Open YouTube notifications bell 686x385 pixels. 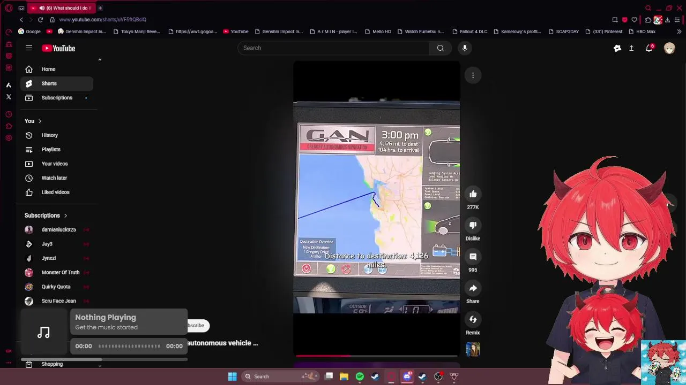click(648, 48)
